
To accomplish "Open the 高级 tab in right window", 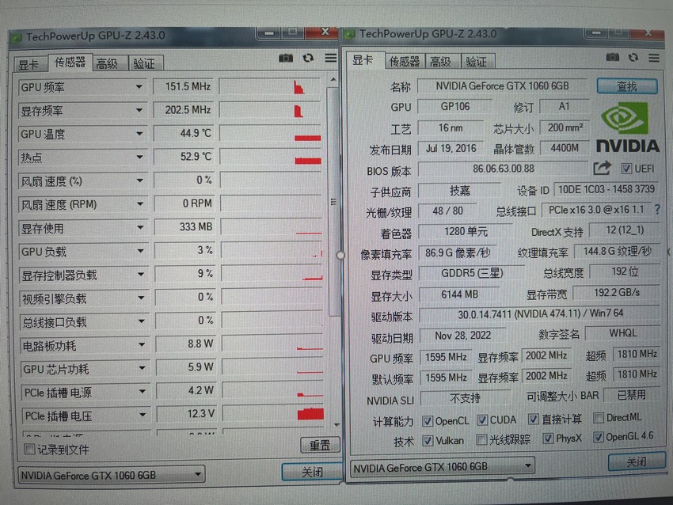I will 441,62.
